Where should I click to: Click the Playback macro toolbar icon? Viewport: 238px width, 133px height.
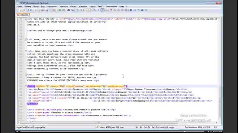[119, 10]
